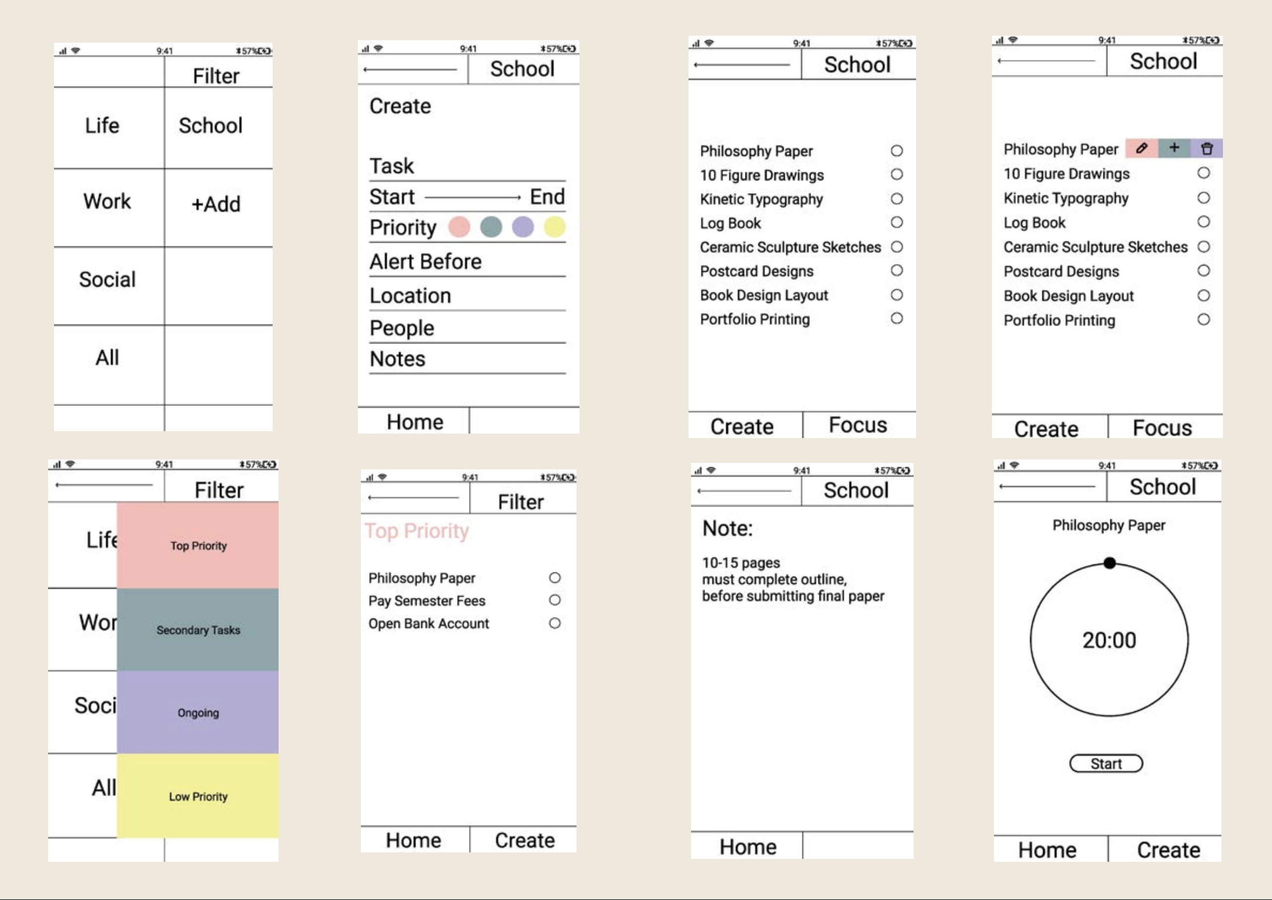Pick the pink priority color circle
Viewport: 1272px width, 900px height.
459,227
